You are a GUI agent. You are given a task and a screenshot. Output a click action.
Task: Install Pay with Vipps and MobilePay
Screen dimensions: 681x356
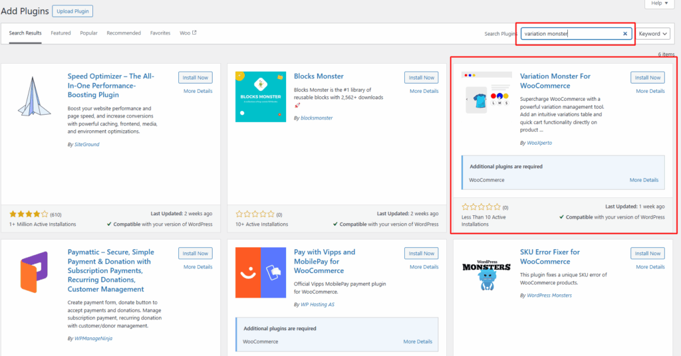click(x=421, y=253)
